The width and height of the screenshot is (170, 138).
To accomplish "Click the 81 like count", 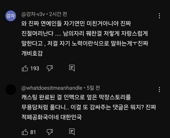I will [33, 132].
